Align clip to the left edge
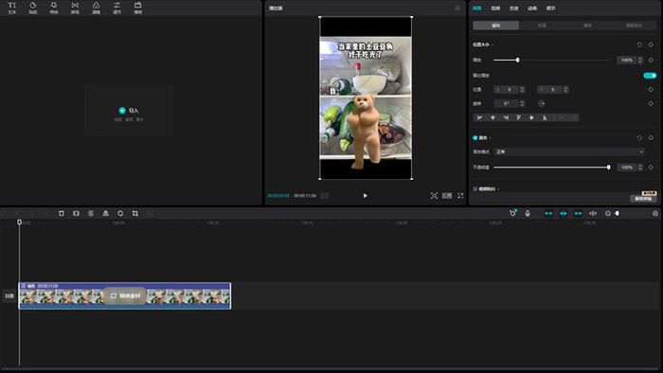Screen dimensions: 663x373 (479, 117)
